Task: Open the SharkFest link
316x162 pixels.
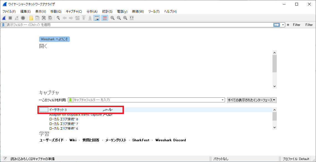Action: coord(141,140)
